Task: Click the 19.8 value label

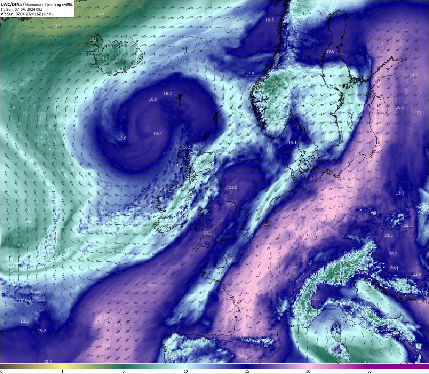Action: click(330, 51)
